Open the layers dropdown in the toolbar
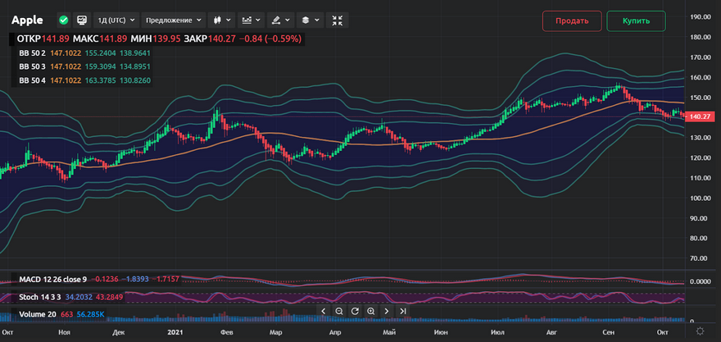The height and width of the screenshot is (342, 721). [309, 20]
